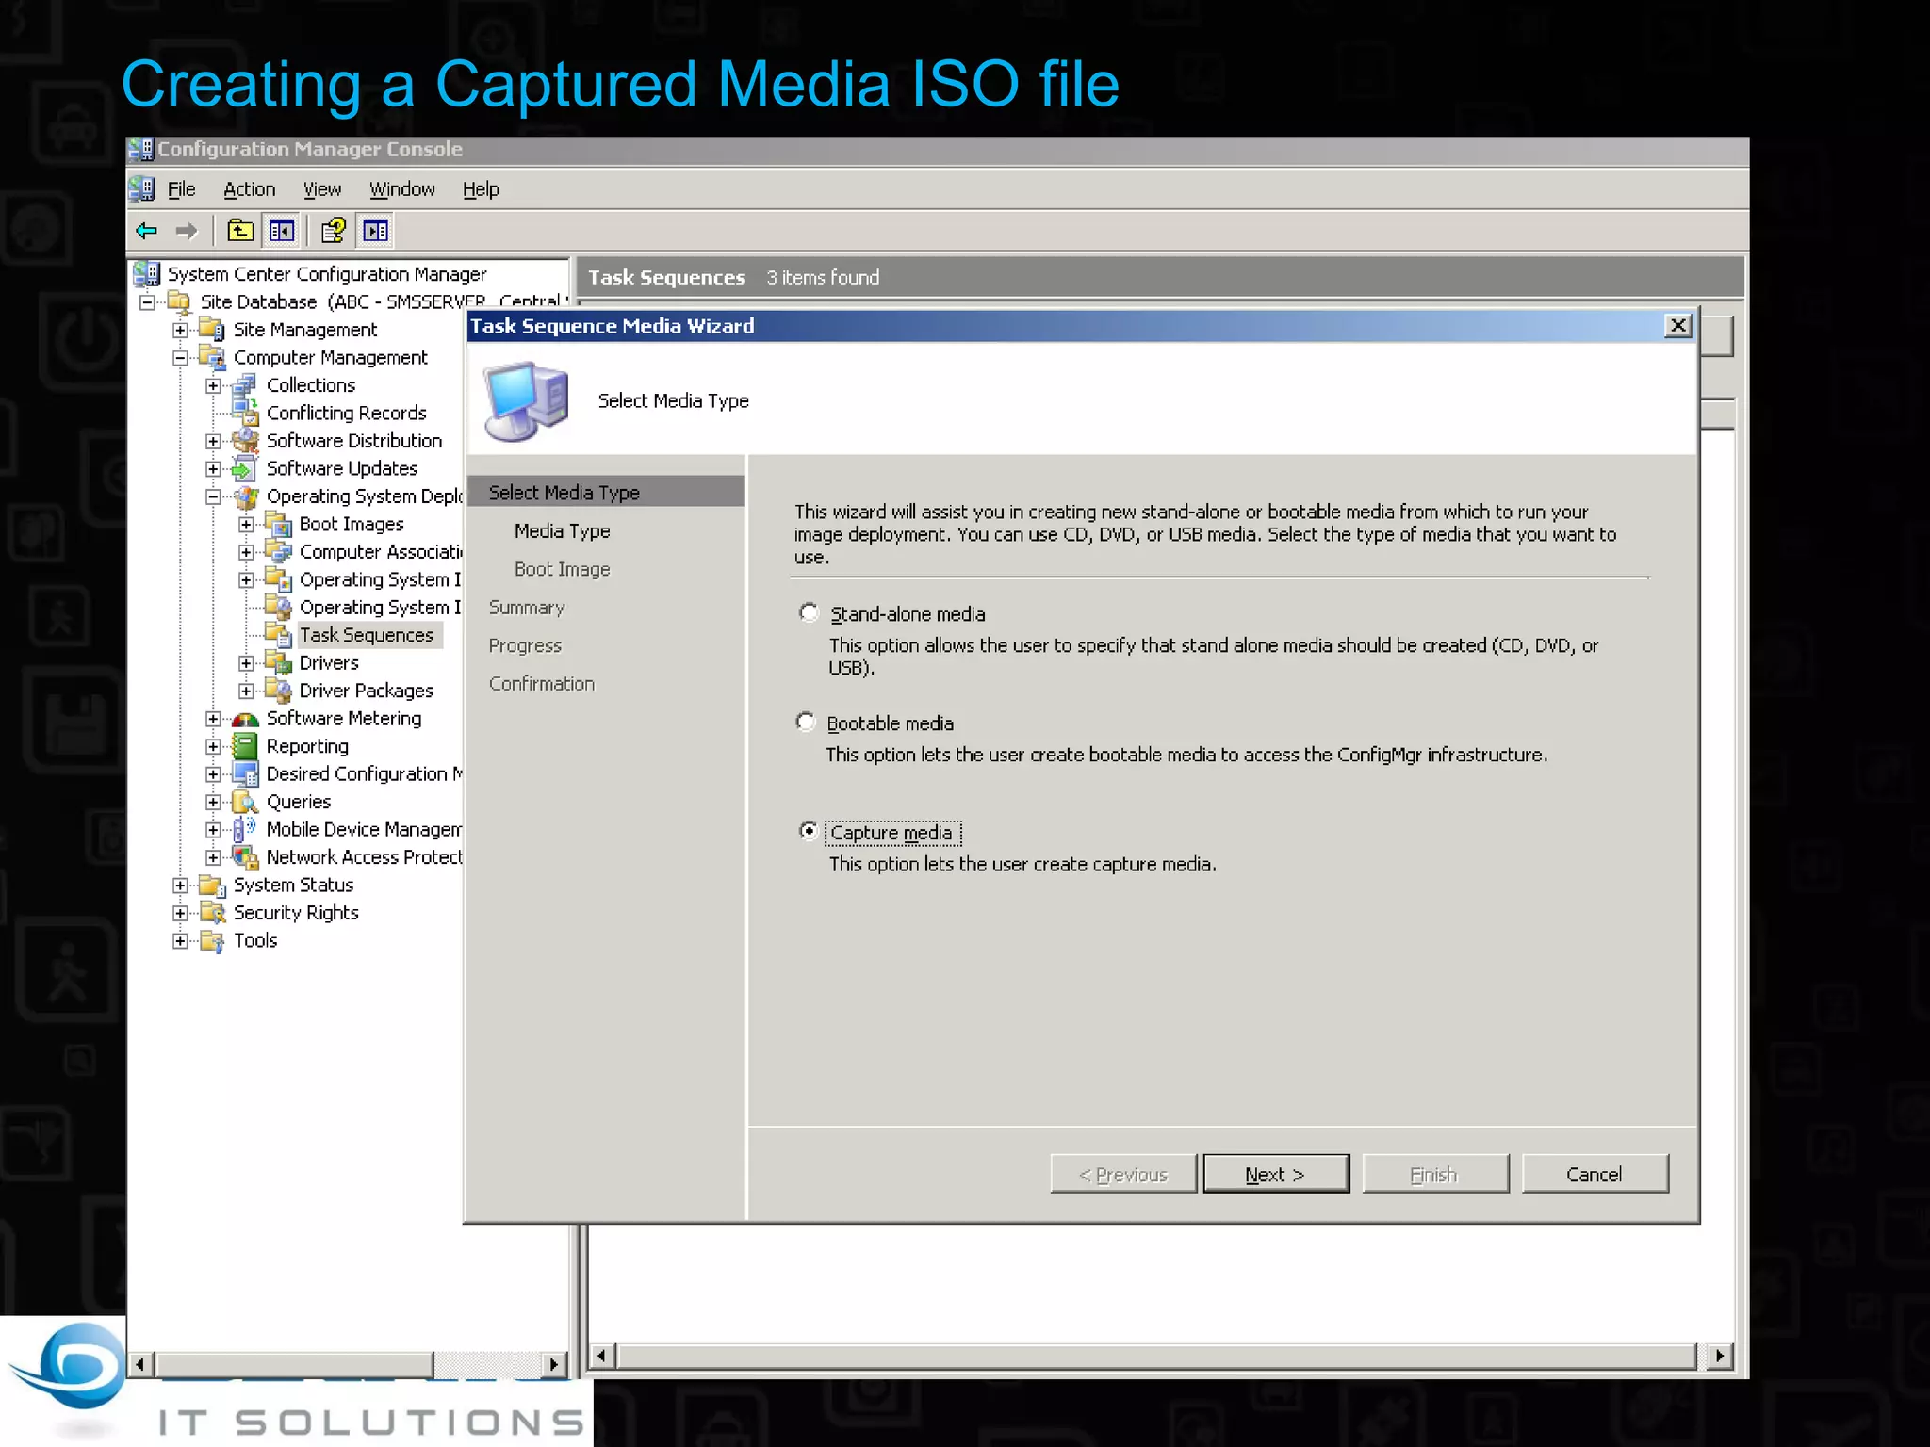The width and height of the screenshot is (1930, 1447).
Task: Click the Next button
Action: pos(1275,1174)
